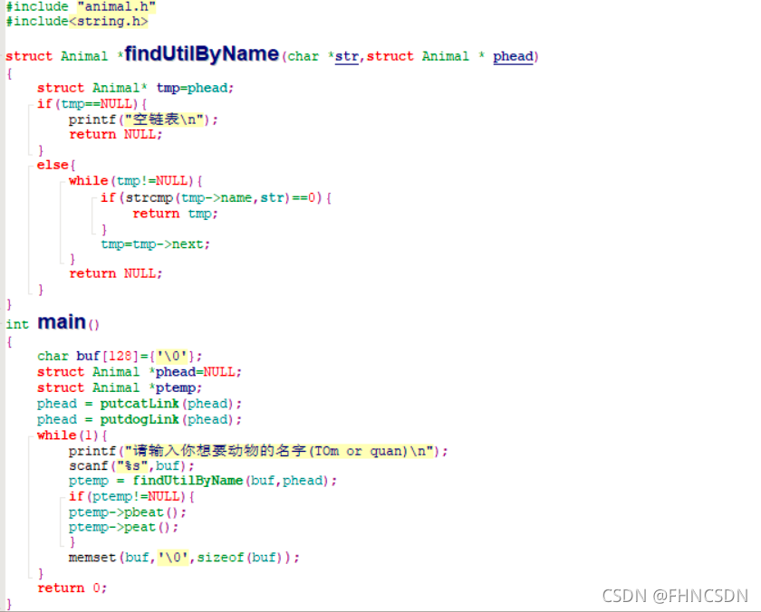This screenshot has width=761, height=612.
Task: Click the phead = putdogLink(phead); line
Action: point(140,419)
